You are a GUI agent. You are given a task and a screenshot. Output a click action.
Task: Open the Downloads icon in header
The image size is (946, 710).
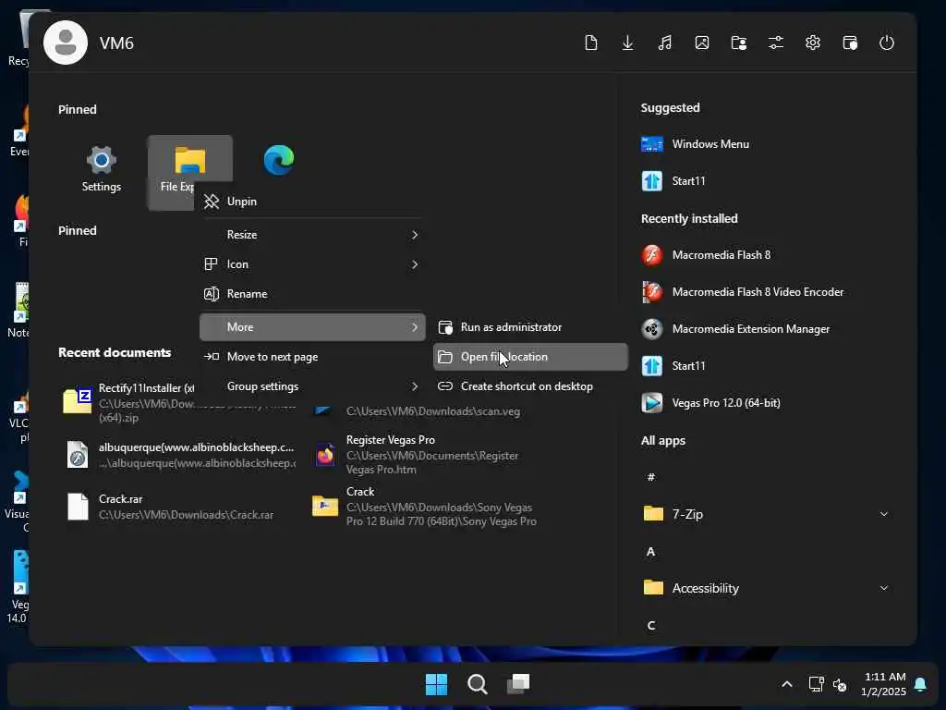click(x=627, y=43)
